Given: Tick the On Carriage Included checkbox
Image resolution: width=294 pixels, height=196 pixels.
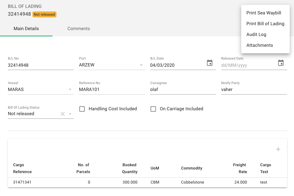Looking at the screenshot, I should coord(153,109).
